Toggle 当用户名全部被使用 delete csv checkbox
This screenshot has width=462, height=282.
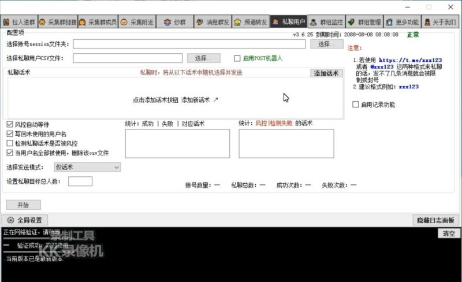click(x=10, y=153)
